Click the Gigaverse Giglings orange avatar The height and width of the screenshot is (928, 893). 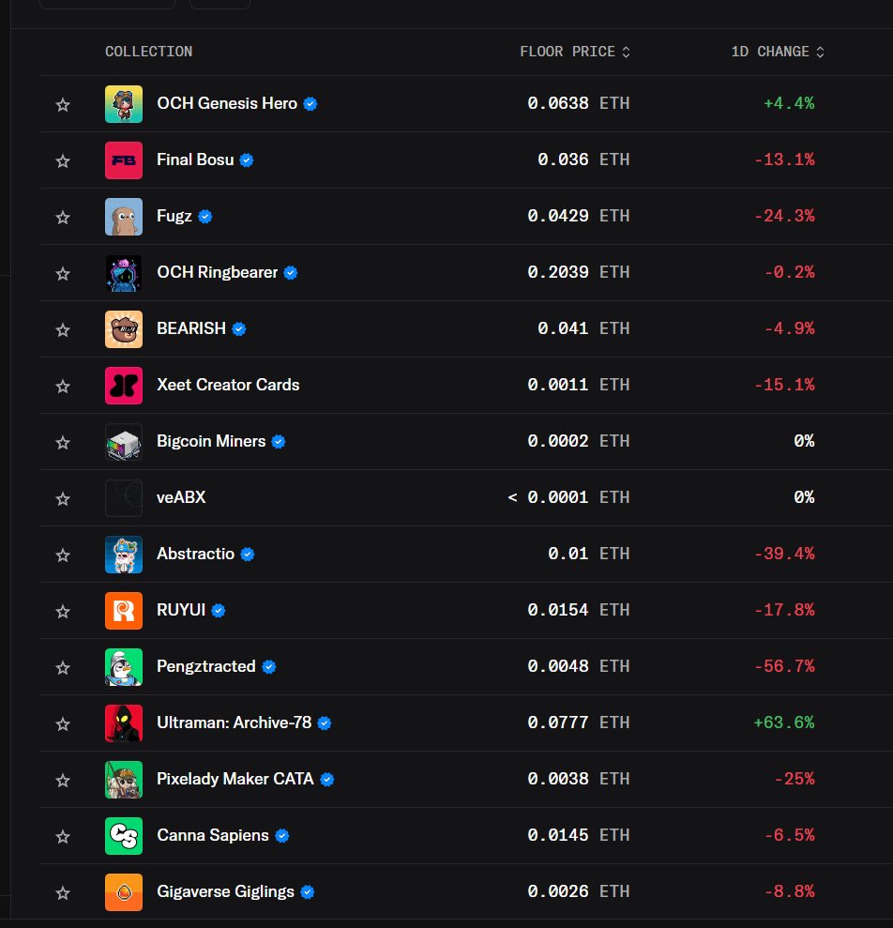point(124,892)
